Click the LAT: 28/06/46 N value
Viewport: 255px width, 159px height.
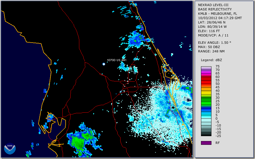point(211,22)
